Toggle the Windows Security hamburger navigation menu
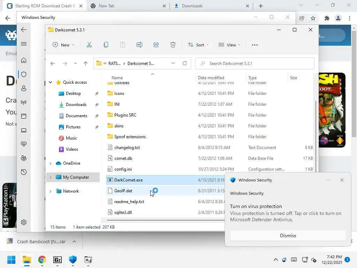The image size is (357, 268). coord(24,44)
